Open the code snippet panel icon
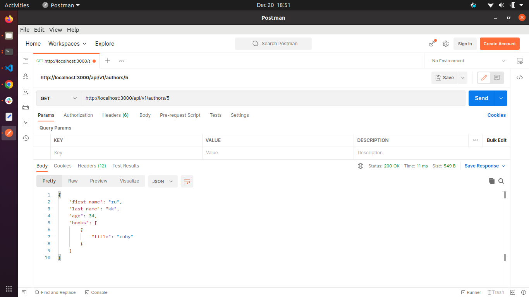Screen dimensions: 529x297 click(x=520, y=78)
